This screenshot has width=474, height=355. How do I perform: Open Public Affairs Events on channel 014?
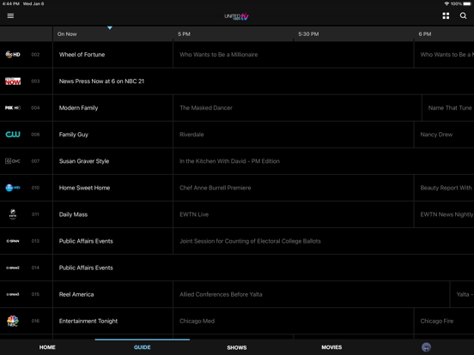click(264, 268)
